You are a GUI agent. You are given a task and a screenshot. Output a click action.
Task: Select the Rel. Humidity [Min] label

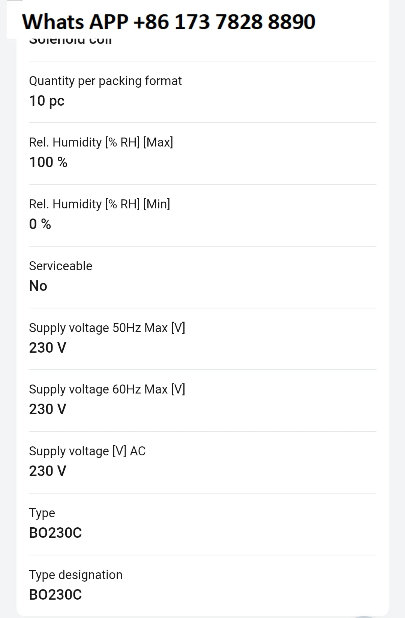[99, 204]
